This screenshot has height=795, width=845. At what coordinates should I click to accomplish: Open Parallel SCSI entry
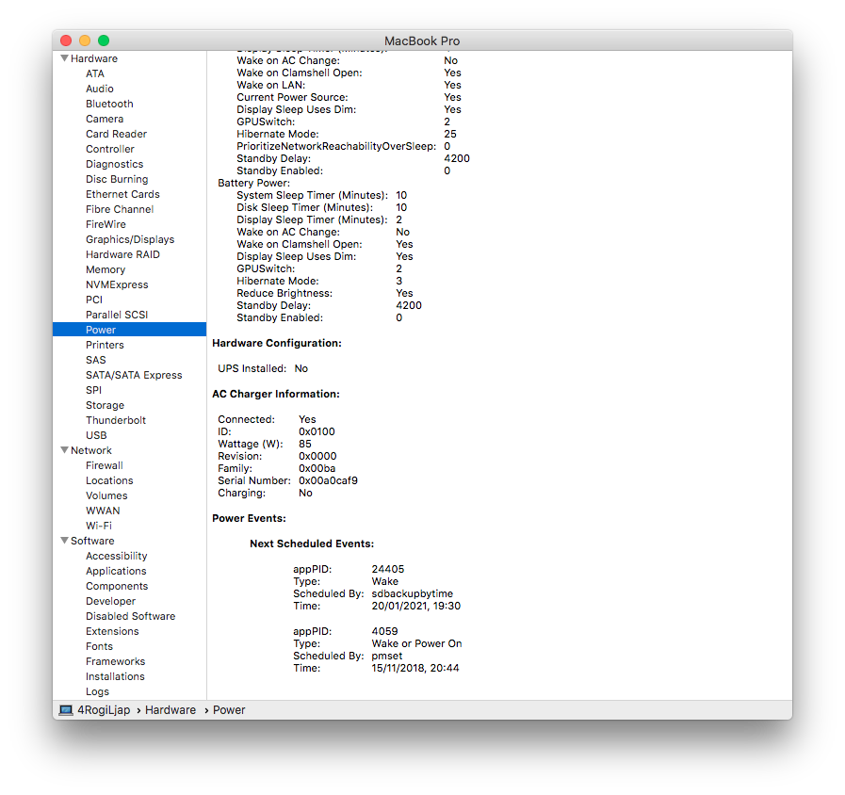(x=117, y=316)
